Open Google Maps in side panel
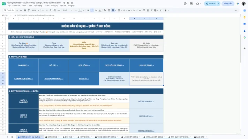Image resolution: width=248 pixels, height=139 pixels. (x=245, y=38)
